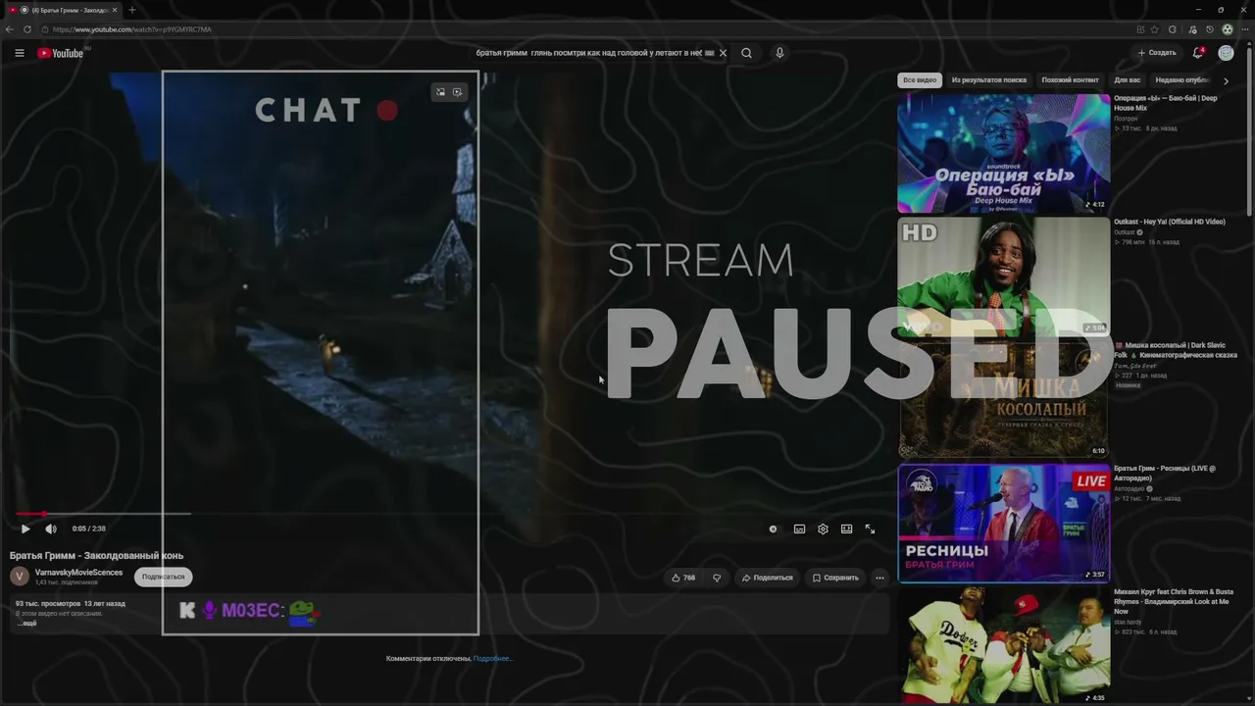Run the YouTube search with magnifier button
Screen dimensions: 1255x706
coord(746,53)
